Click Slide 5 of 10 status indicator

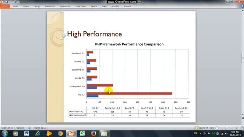pos(7,128)
